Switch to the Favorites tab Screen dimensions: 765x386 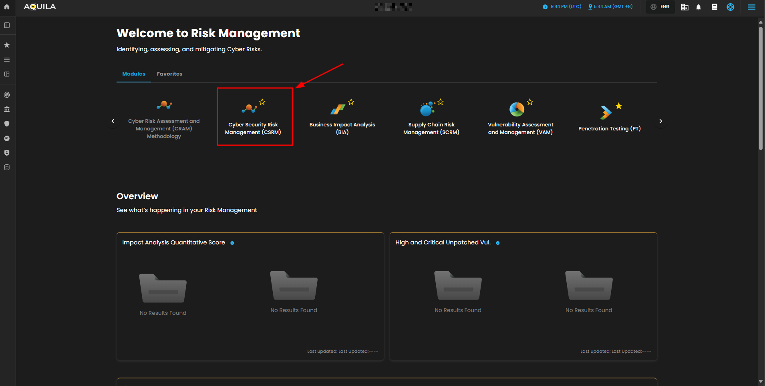pos(169,74)
